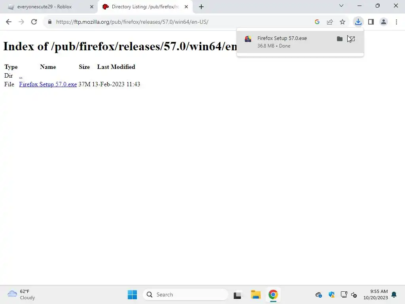This screenshot has height=304, width=405.
Task: Open the clock showing 9:55 AM
Action: 376,294
